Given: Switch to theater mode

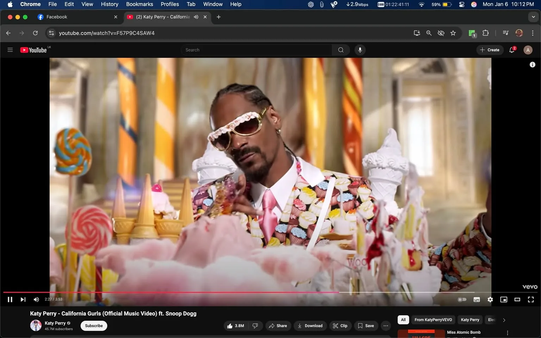Looking at the screenshot, I should [x=517, y=299].
